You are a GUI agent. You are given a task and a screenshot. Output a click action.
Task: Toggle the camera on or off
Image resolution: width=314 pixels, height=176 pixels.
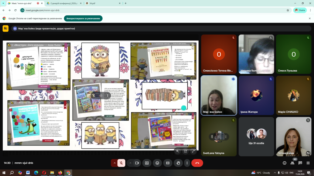pyautogui.click(x=137, y=163)
